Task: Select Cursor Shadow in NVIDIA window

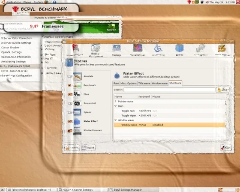Action: [x=10, y=48]
